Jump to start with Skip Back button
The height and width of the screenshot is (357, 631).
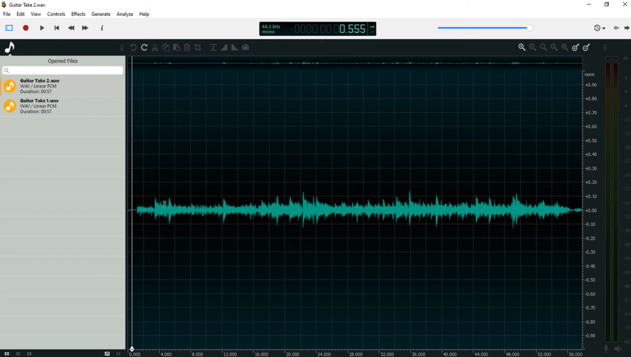[57, 28]
